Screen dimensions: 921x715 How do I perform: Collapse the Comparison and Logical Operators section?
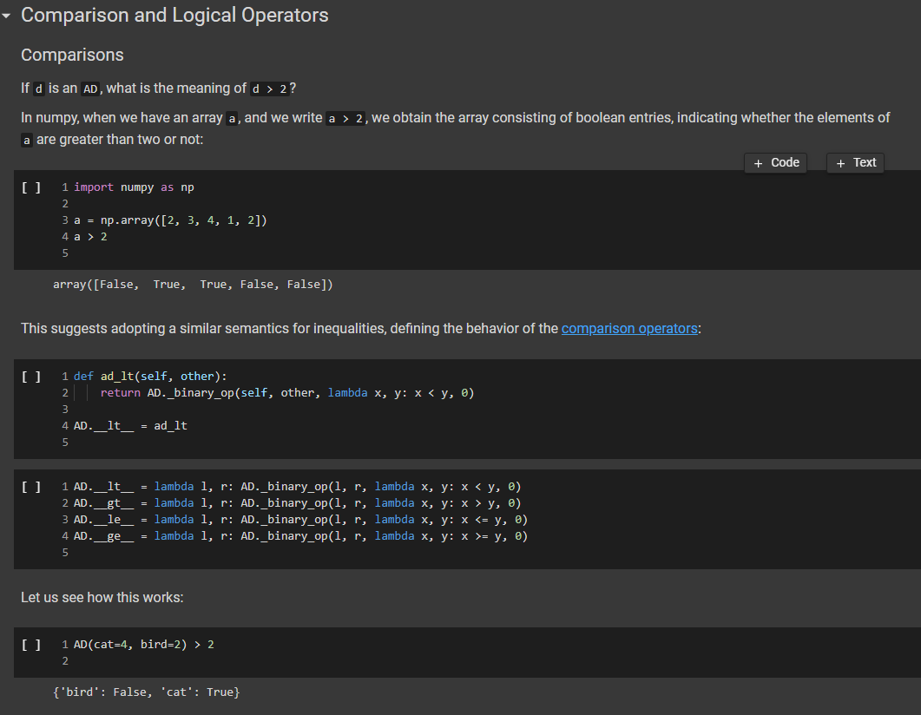7,16
